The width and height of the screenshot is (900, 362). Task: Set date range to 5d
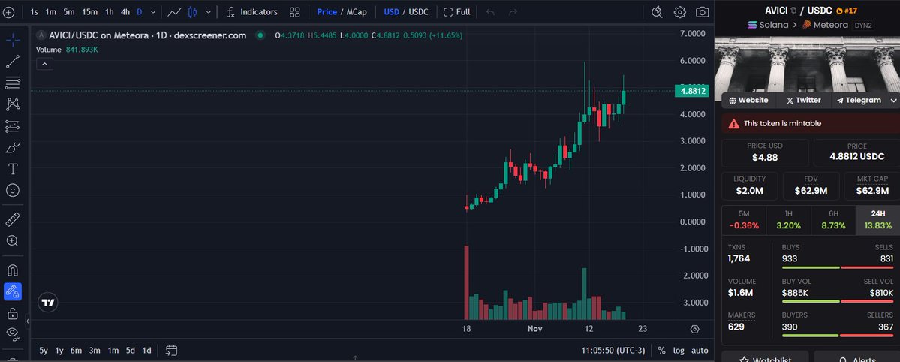coord(131,351)
